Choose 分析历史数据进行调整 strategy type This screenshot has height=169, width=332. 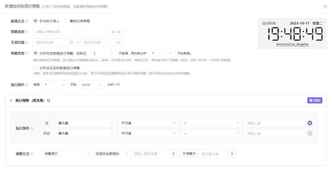pyautogui.click(x=35, y=53)
